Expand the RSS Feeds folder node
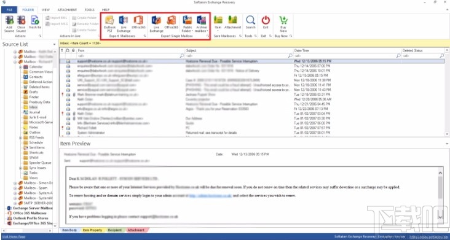This screenshot has height=240, width=450. 21,137
